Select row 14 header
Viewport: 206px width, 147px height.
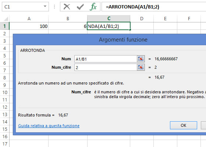[x=4, y=122]
